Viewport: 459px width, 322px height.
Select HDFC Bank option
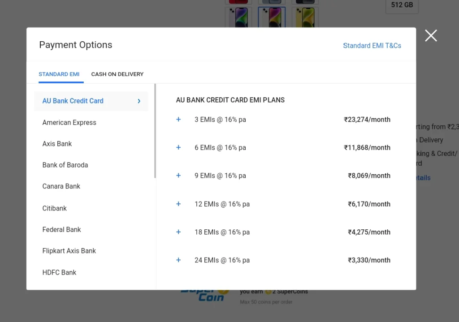click(x=59, y=272)
